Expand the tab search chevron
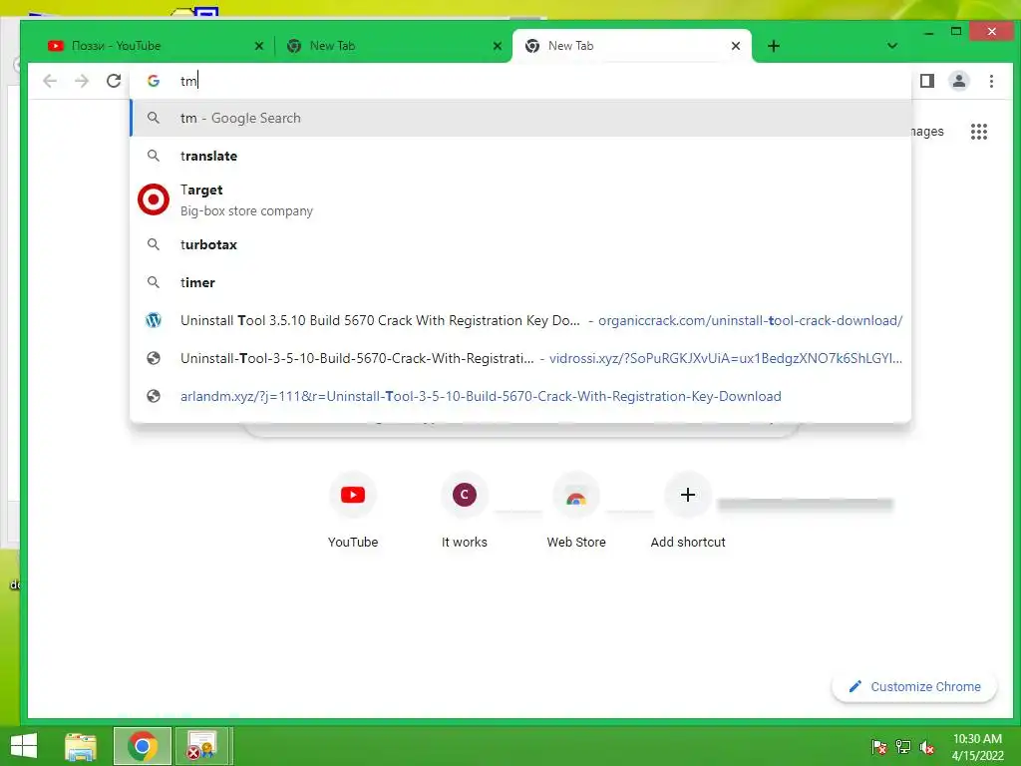The height and width of the screenshot is (766, 1021). [892, 46]
